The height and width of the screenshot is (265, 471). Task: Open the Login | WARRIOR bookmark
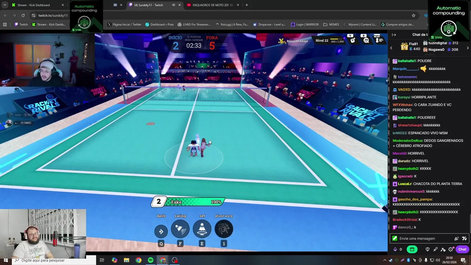click(x=305, y=25)
